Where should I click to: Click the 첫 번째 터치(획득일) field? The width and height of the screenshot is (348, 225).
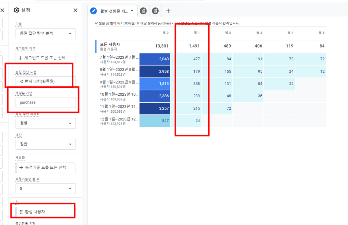coord(46,81)
